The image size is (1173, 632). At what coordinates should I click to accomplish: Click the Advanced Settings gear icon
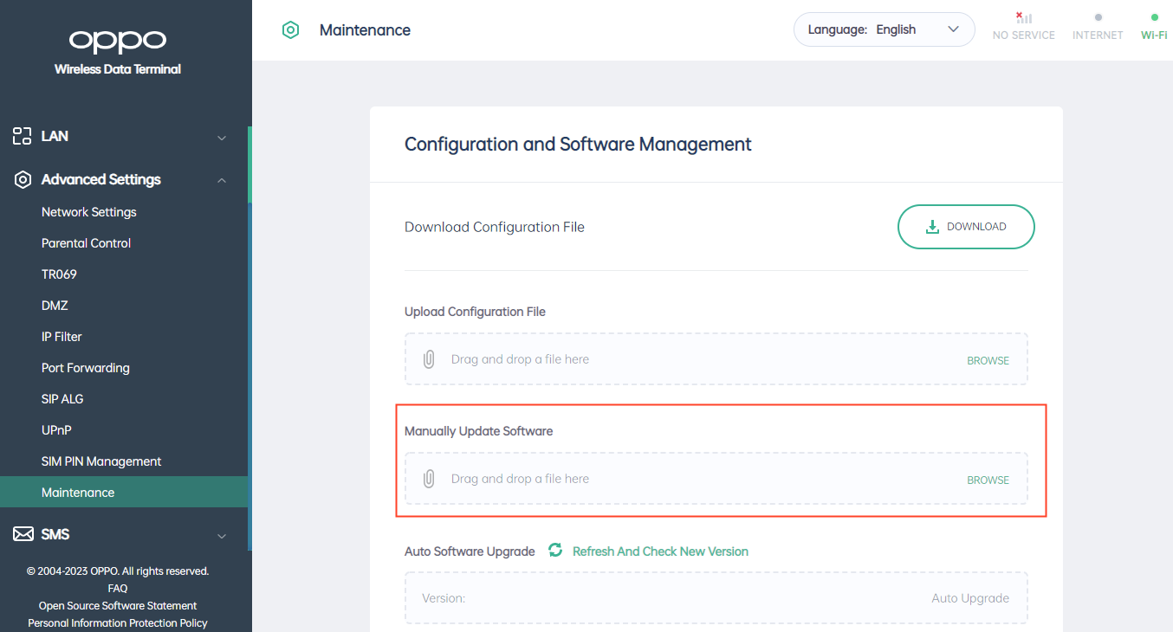coord(22,179)
